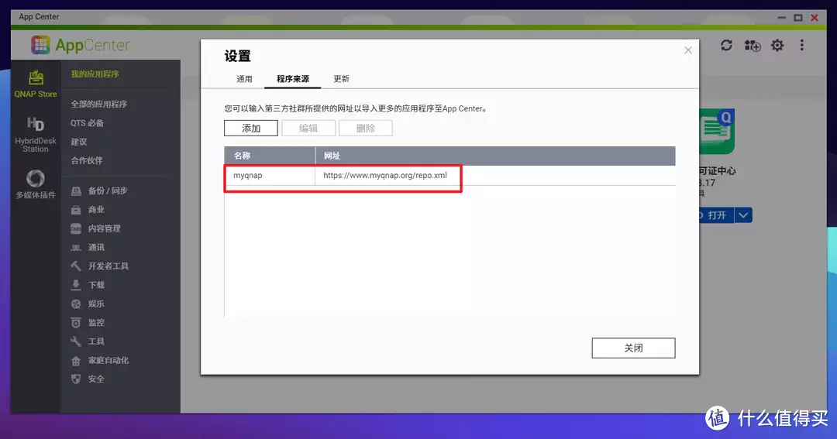This screenshot has width=837, height=439.
Task: Minimize the App Center window
Action: click(x=781, y=18)
